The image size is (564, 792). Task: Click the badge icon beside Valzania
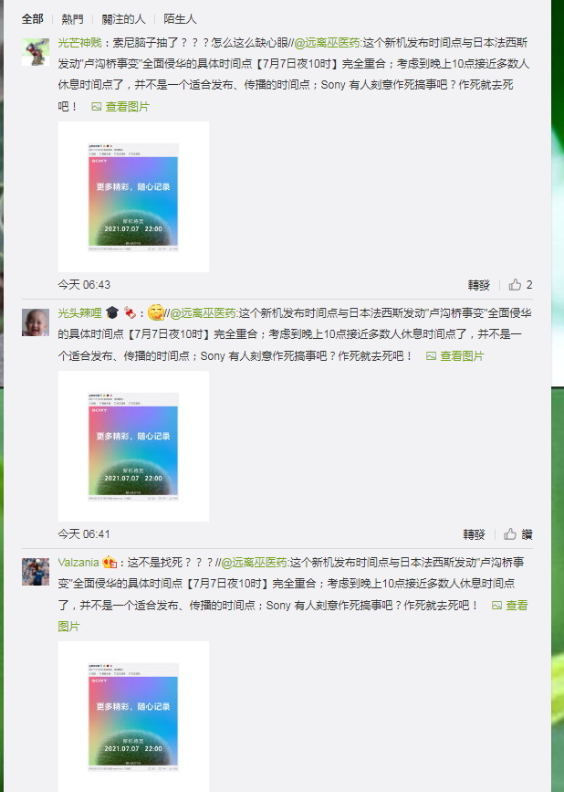(109, 562)
